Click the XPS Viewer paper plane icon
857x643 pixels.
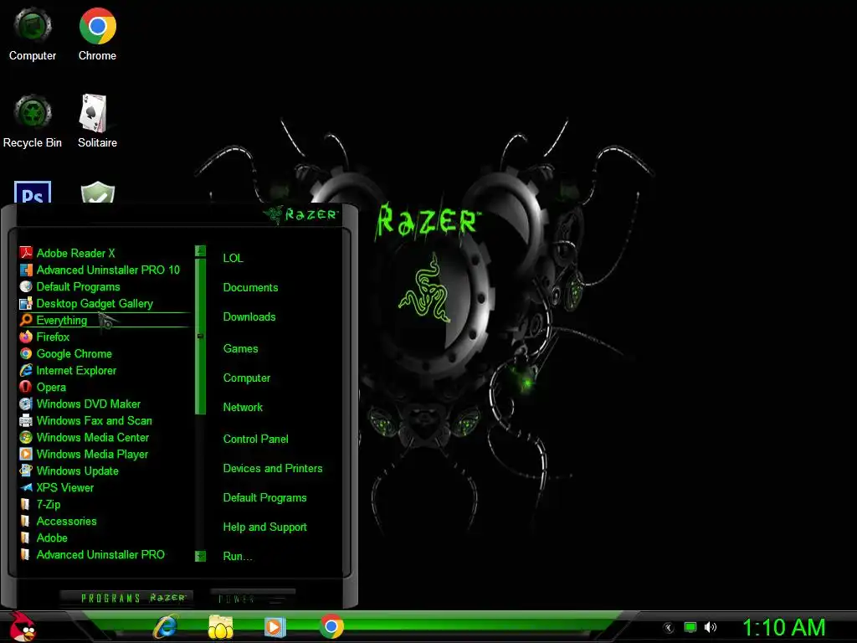coord(26,487)
